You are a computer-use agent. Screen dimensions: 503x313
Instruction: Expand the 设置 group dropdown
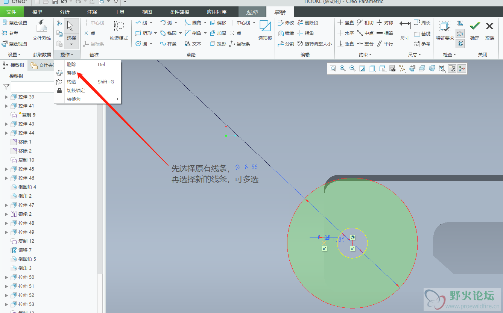(x=15, y=54)
